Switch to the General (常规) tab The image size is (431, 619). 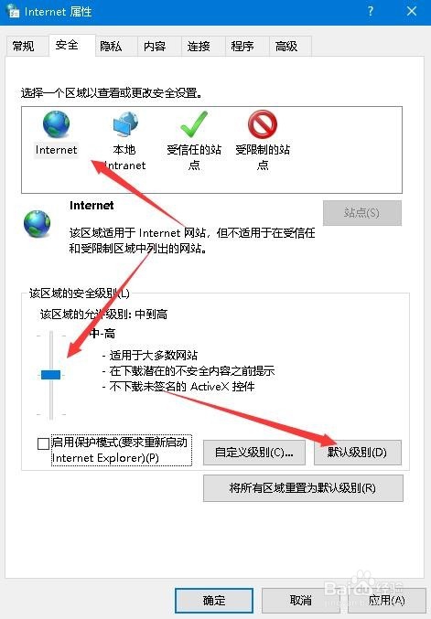(24, 47)
